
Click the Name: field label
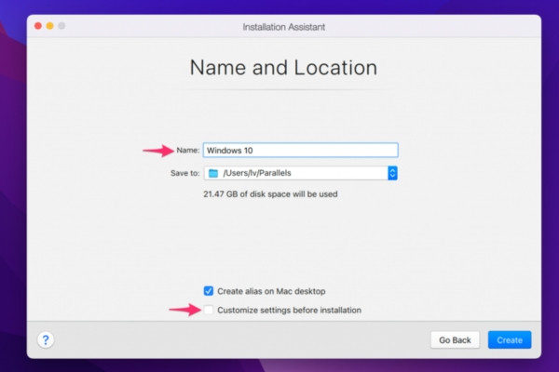[x=188, y=151]
